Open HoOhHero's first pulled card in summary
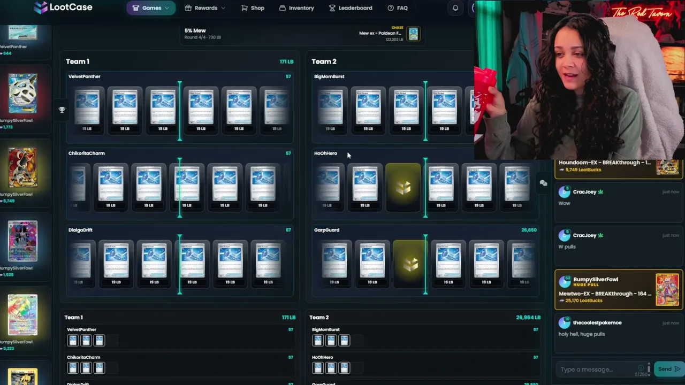 318,368
